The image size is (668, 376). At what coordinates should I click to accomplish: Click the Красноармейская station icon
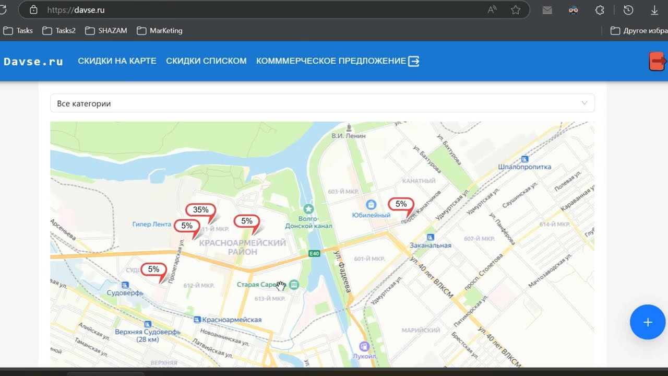197,320
